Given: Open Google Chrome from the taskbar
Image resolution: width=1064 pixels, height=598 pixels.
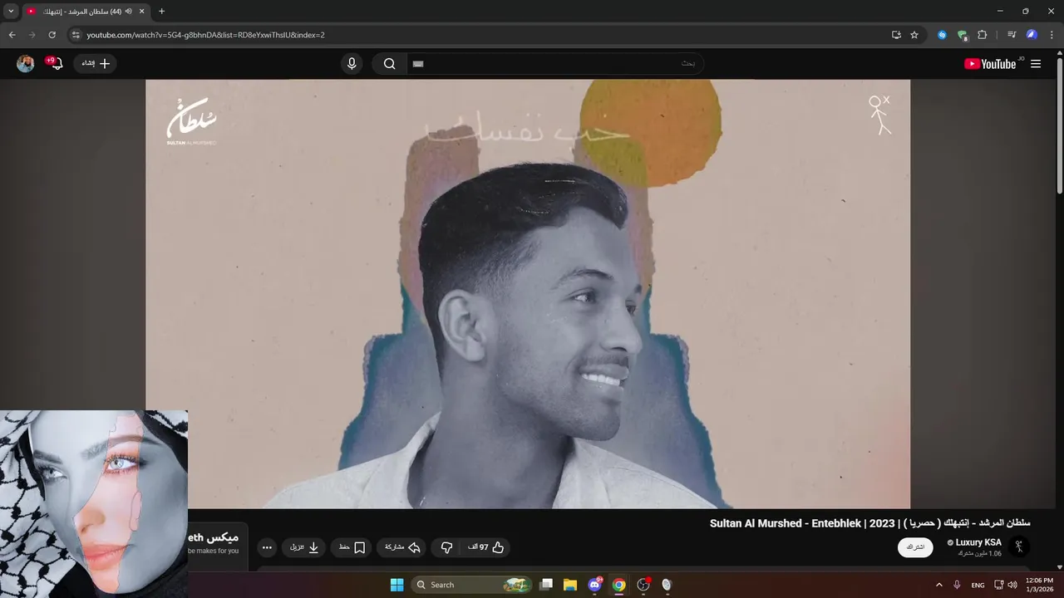Looking at the screenshot, I should coord(618,585).
